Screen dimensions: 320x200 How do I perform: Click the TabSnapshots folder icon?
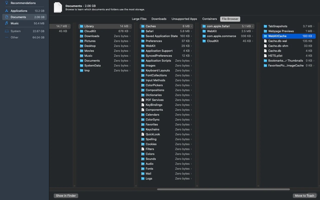(265, 26)
